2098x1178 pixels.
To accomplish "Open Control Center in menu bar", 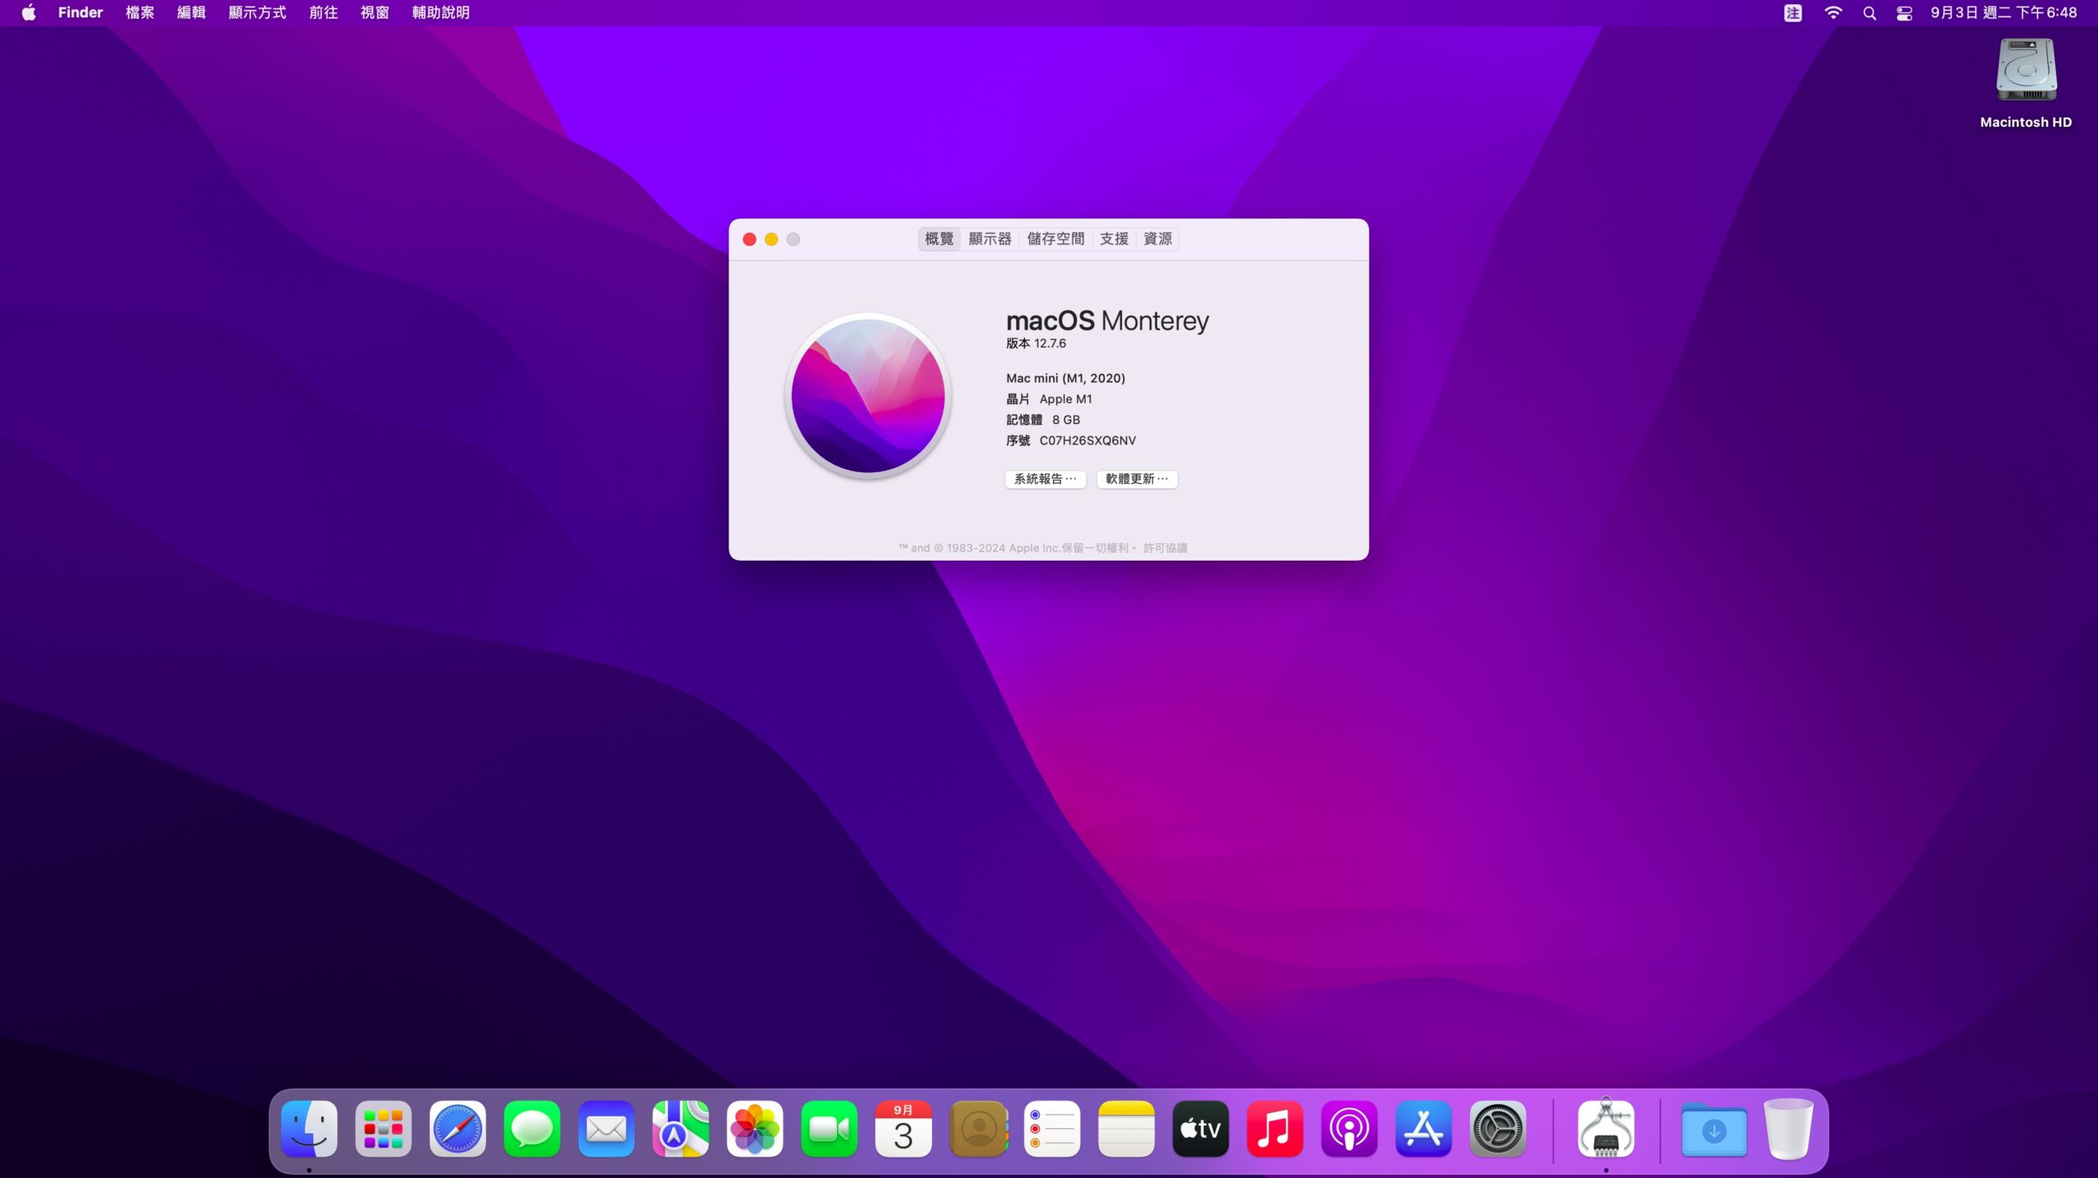I will (x=1905, y=13).
